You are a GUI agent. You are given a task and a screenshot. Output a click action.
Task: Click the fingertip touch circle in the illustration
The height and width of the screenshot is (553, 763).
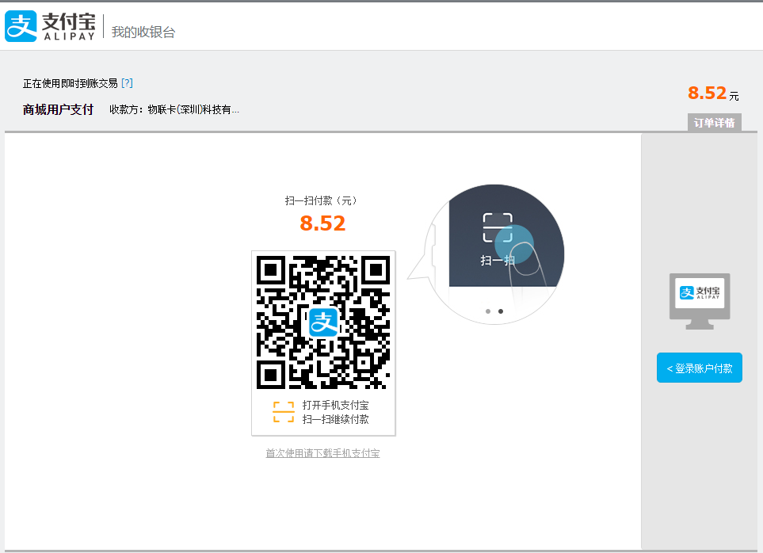pyautogui.click(x=514, y=242)
